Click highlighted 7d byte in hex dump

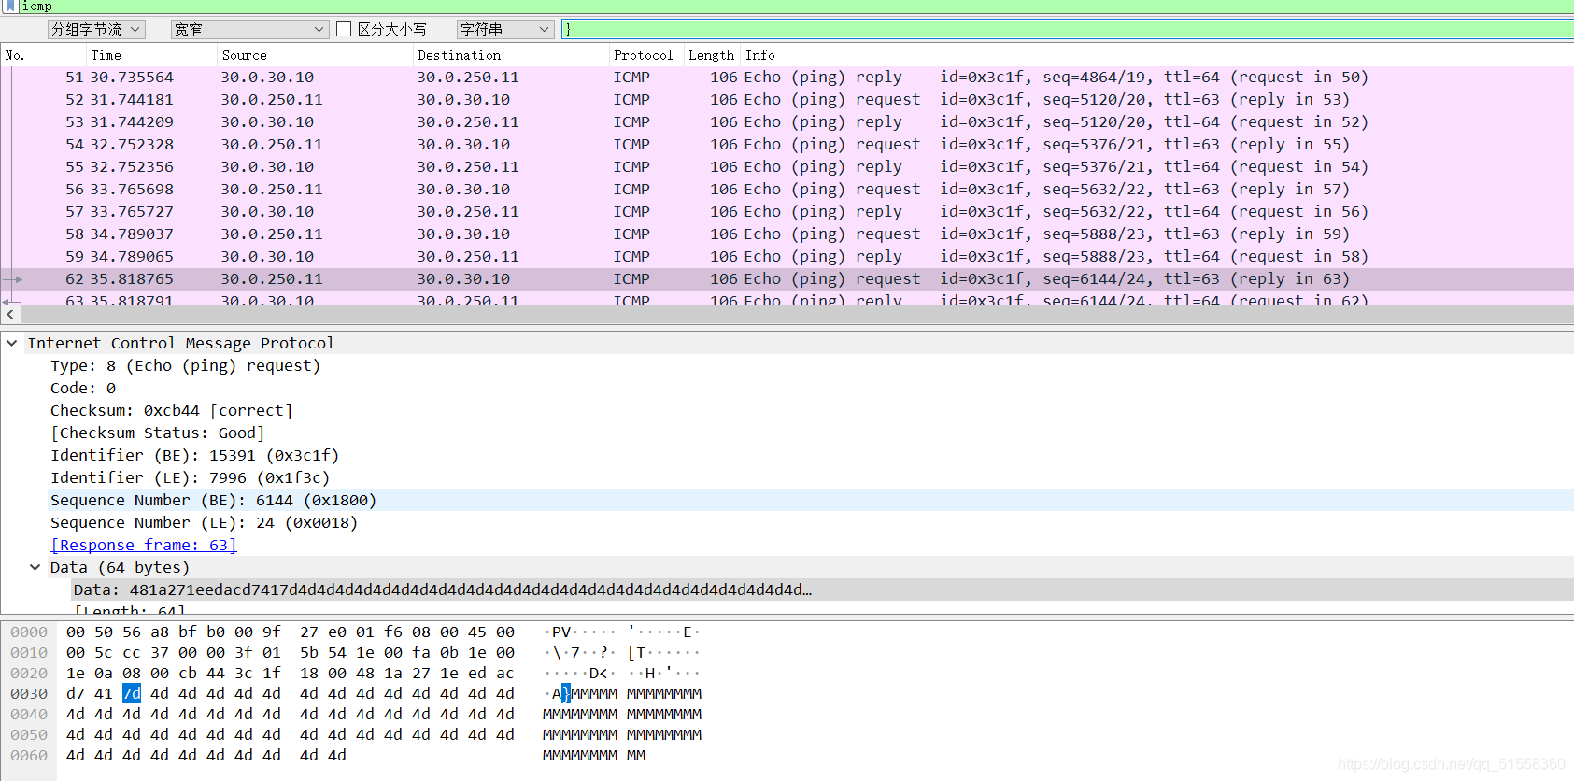(132, 693)
